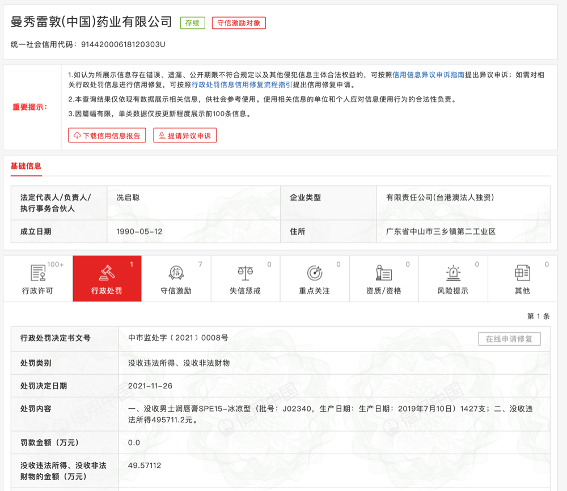Select the 守信激励 badge icon
This screenshot has width=567, height=491.
[176, 273]
